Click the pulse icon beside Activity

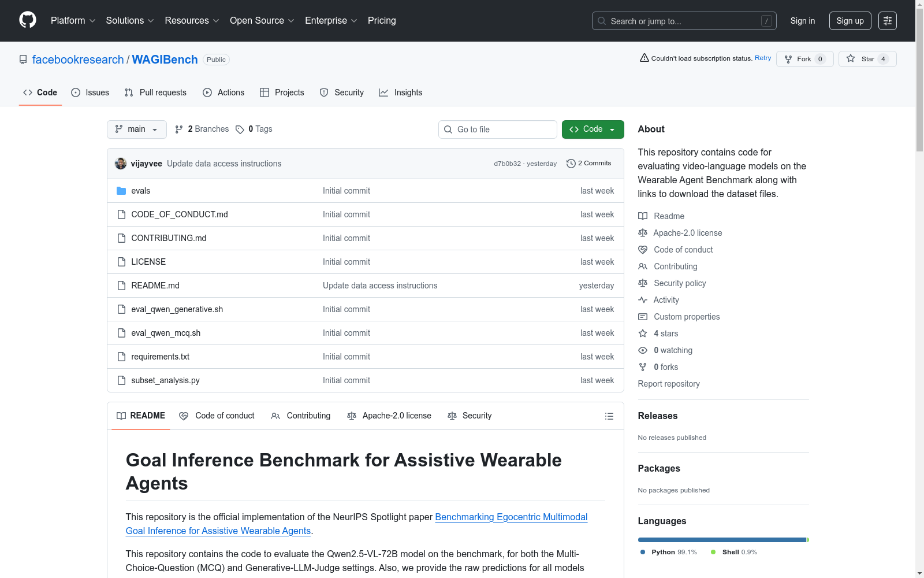(x=643, y=300)
